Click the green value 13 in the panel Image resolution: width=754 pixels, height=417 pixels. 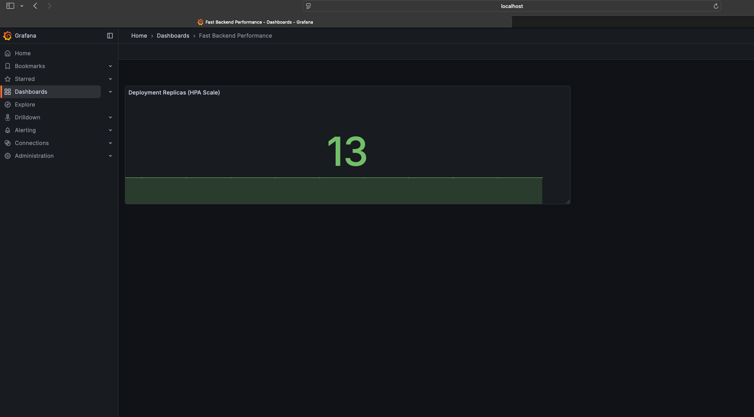347,151
